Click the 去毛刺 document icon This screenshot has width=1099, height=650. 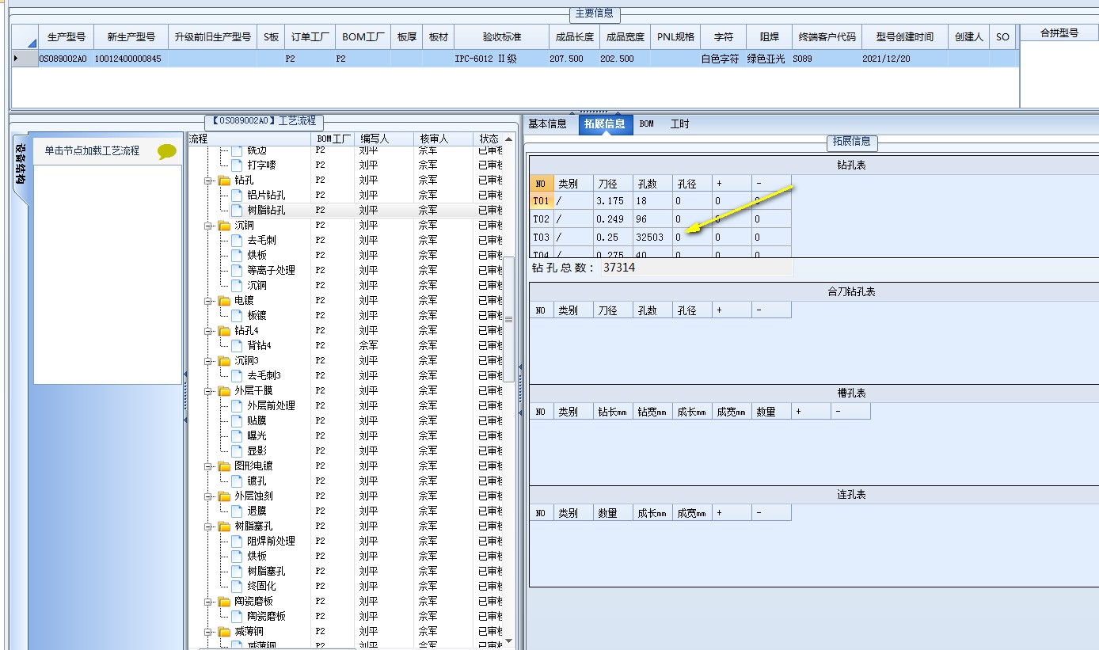(237, 241)
